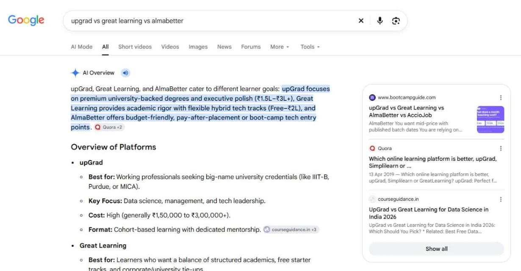This screenshot has width=521, height=271.
Task: Switch to Forums tab
Action: tap(251, 47)
